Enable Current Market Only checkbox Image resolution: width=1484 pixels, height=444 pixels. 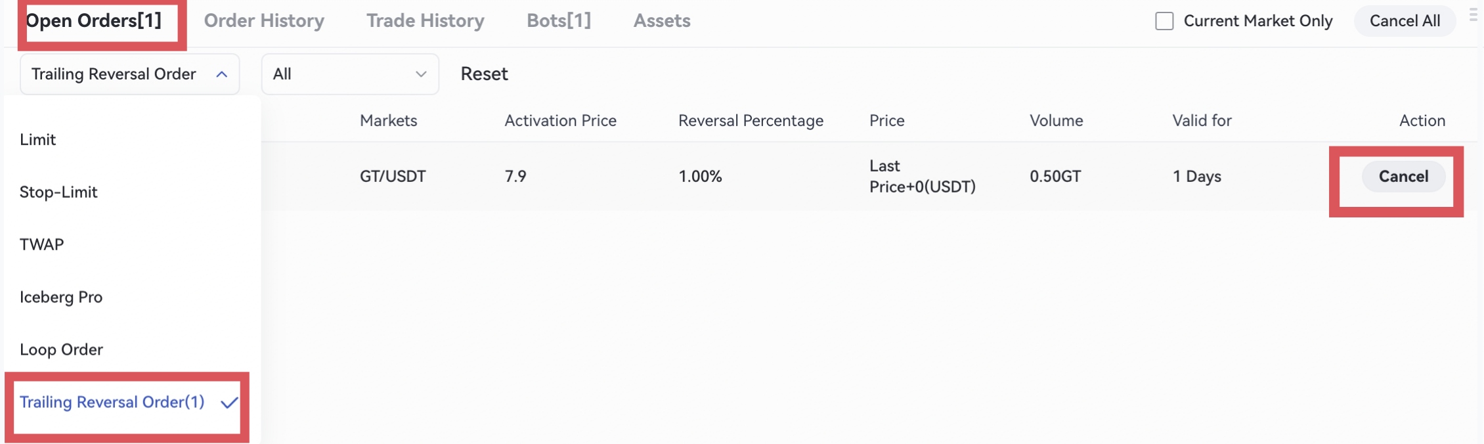[x=1164, y=21]
